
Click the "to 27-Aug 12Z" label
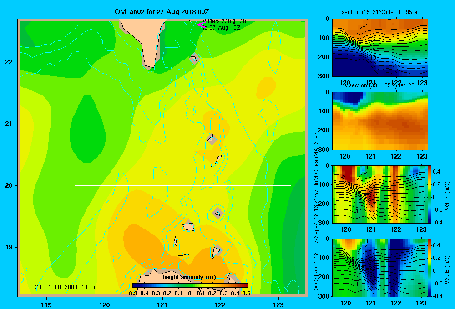(222, 28)
